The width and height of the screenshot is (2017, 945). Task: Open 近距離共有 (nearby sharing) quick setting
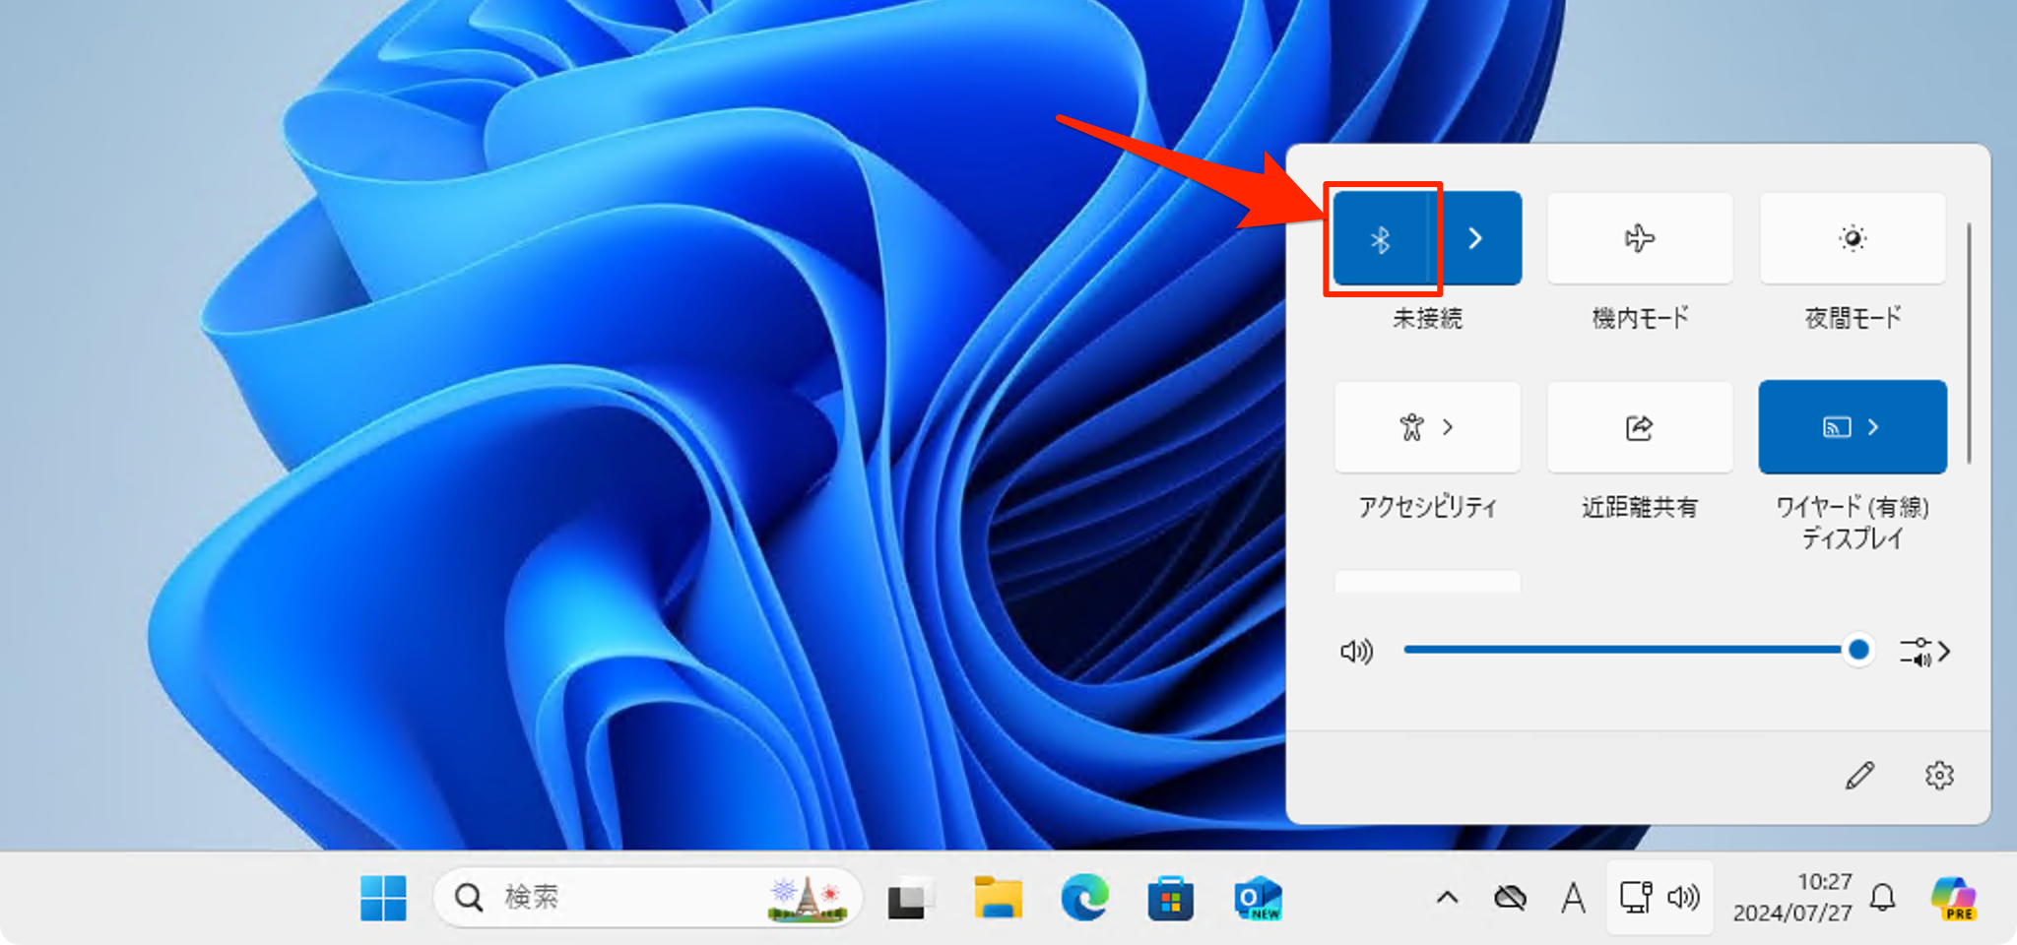pyautogui.click(x=1638, y=426)
